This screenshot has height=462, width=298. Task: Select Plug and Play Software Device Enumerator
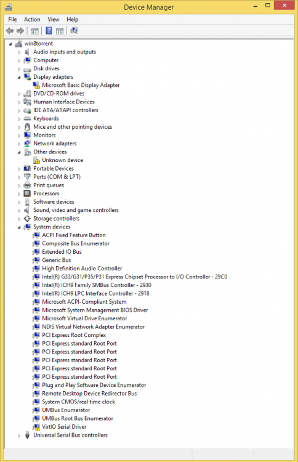(x=94, y=385)
